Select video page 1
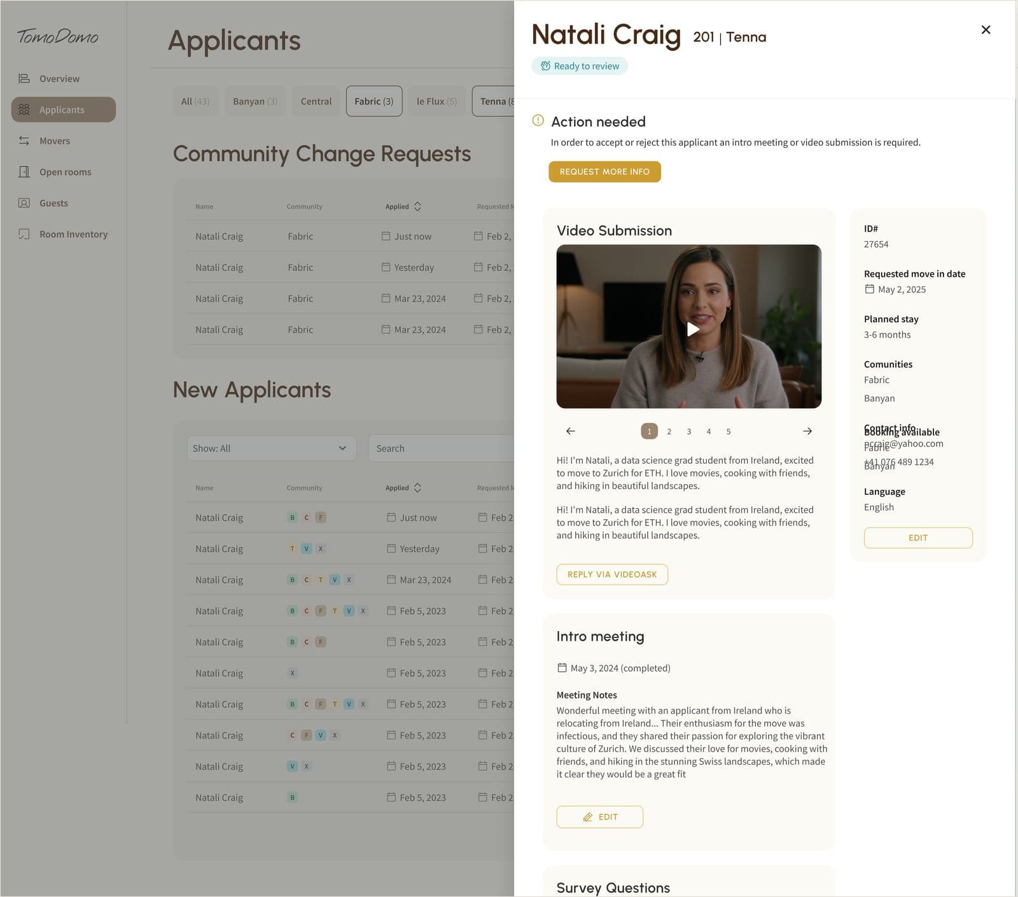The width and height of the screenshot is (1018, 897). point(649,431)
